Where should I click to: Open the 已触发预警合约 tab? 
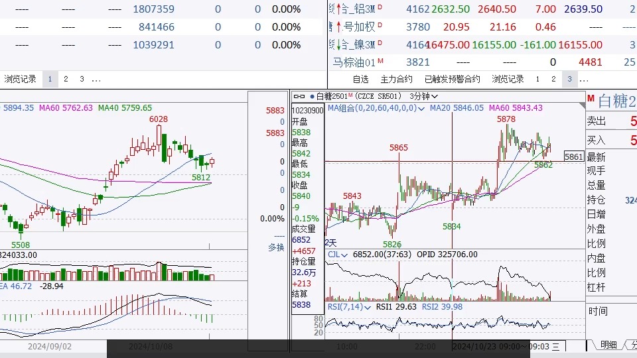coord(452,80)
